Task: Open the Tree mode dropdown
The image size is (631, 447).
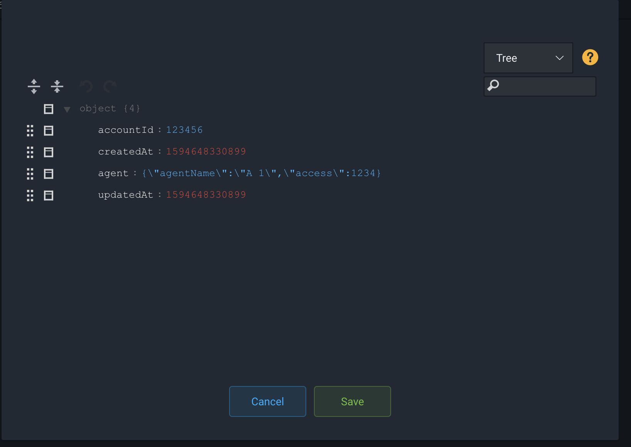Action: pyautogui.click(x=528, y=58)
